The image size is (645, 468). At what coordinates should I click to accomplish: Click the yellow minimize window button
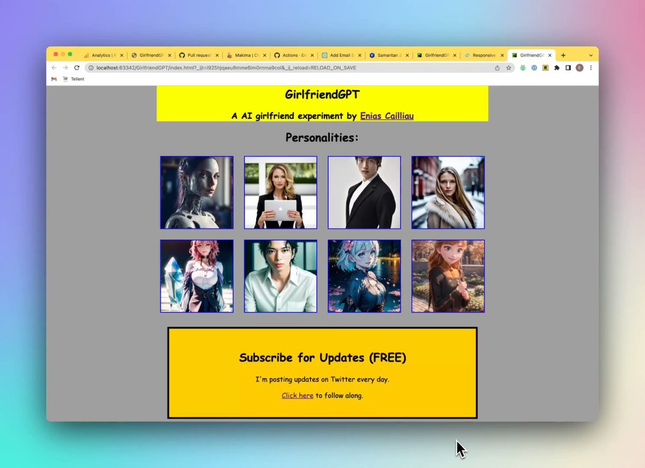(x=63, y=54)
